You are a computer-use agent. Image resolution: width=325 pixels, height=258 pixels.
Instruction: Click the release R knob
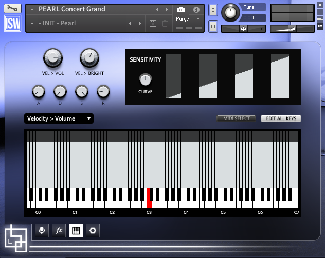[x=103, y=92]
